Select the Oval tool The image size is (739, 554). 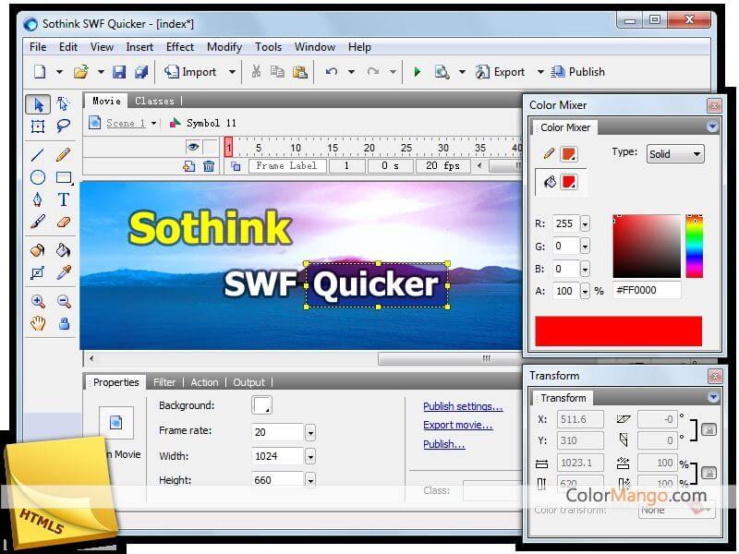point(38,177)
